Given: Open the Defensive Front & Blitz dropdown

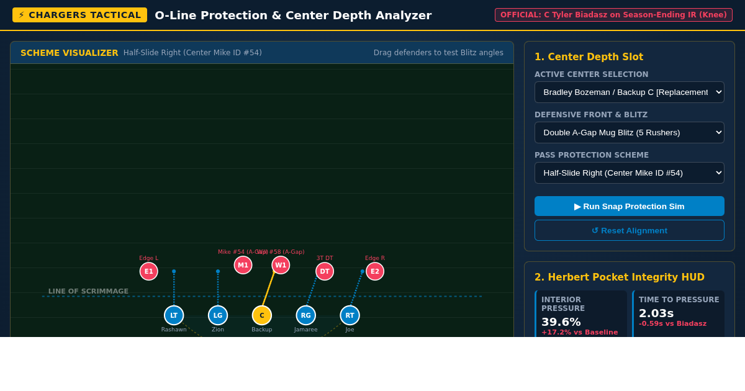Looking at the screenshot, I should (x=630, y=132).
